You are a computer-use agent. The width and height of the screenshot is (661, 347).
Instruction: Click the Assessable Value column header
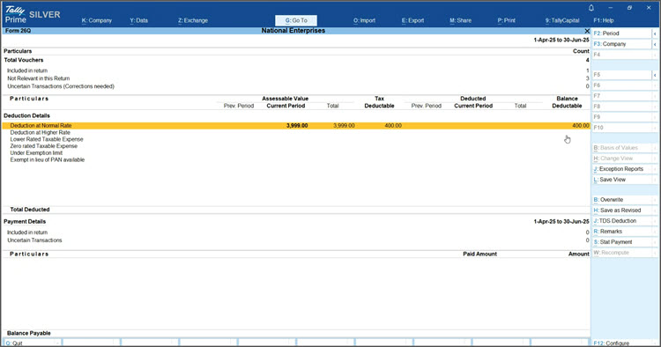[x=285, y=99]
